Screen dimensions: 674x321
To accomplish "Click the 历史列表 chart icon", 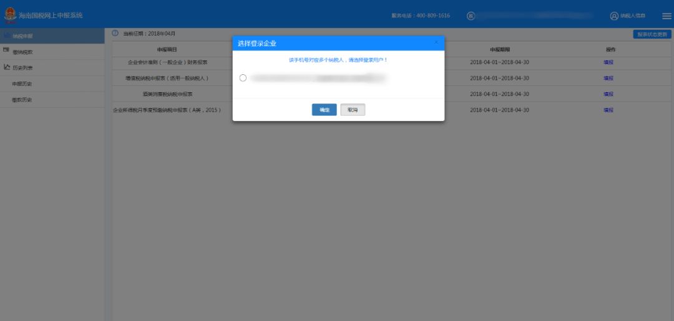I will 6,67.
